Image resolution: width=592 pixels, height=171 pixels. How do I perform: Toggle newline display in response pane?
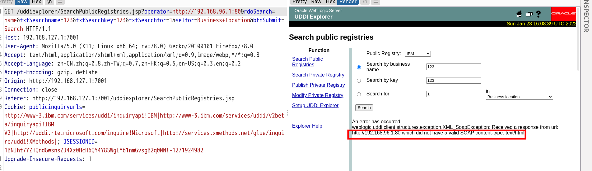click(x=365, y=2)
